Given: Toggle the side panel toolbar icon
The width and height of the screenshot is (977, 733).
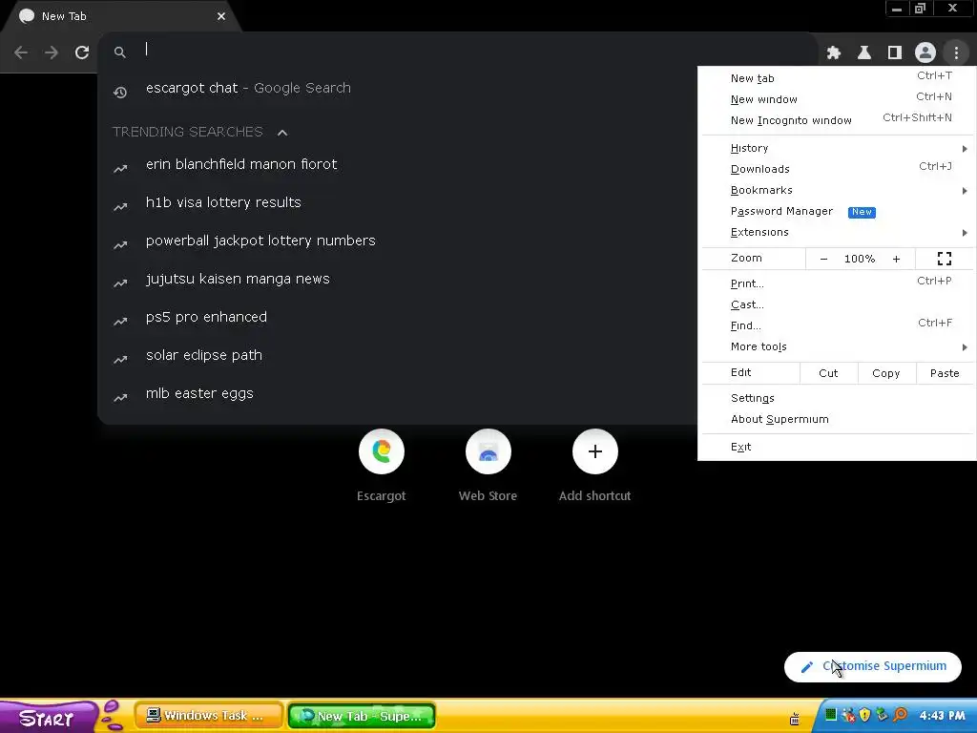Looking at the screenshot, I should click(x=895, y=53).
